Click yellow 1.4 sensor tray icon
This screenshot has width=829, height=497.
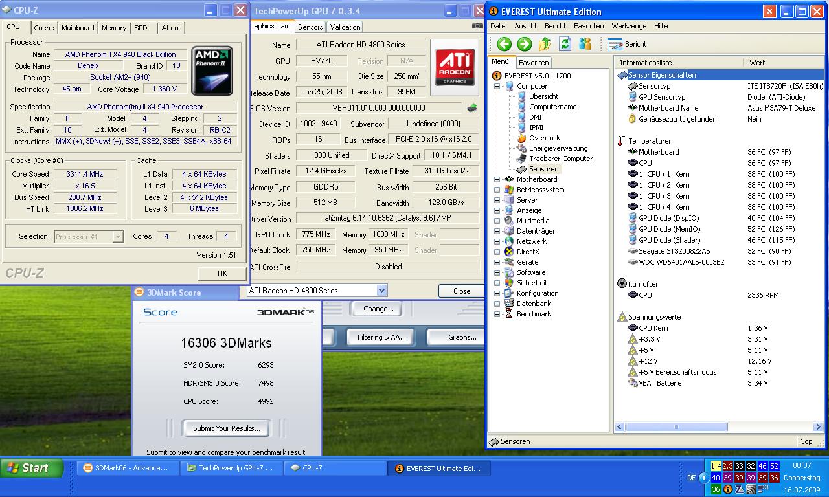pyautogui.click(x=716, y=466)
